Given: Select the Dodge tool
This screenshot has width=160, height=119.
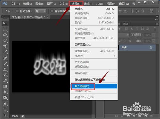Looking at the screenshot, I should (5, 98).
